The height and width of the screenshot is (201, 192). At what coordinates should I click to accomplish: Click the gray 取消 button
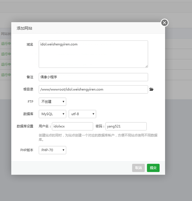(138, 168)
